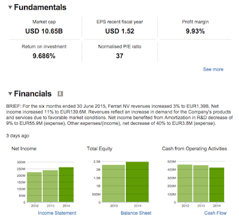The image size is (239, 223).
Task: Select the 2013 Total Equity bar
Action: (x=114, y=184)
